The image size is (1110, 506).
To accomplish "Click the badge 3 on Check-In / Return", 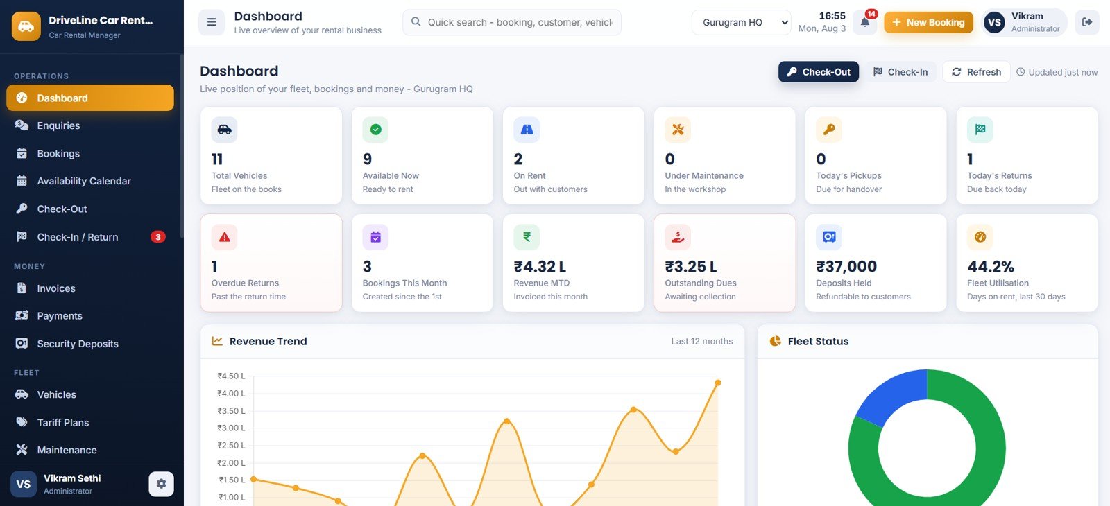I will [158, 237].
